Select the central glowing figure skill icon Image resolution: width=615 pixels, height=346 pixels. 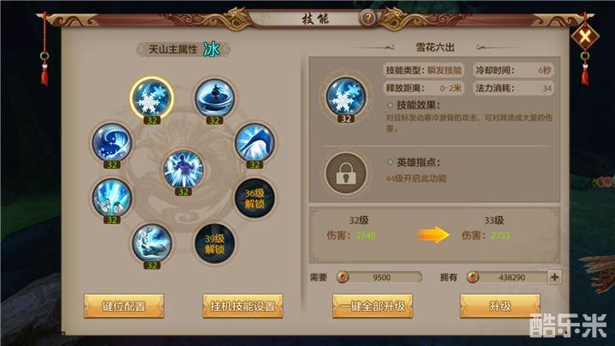pos(183,169)
